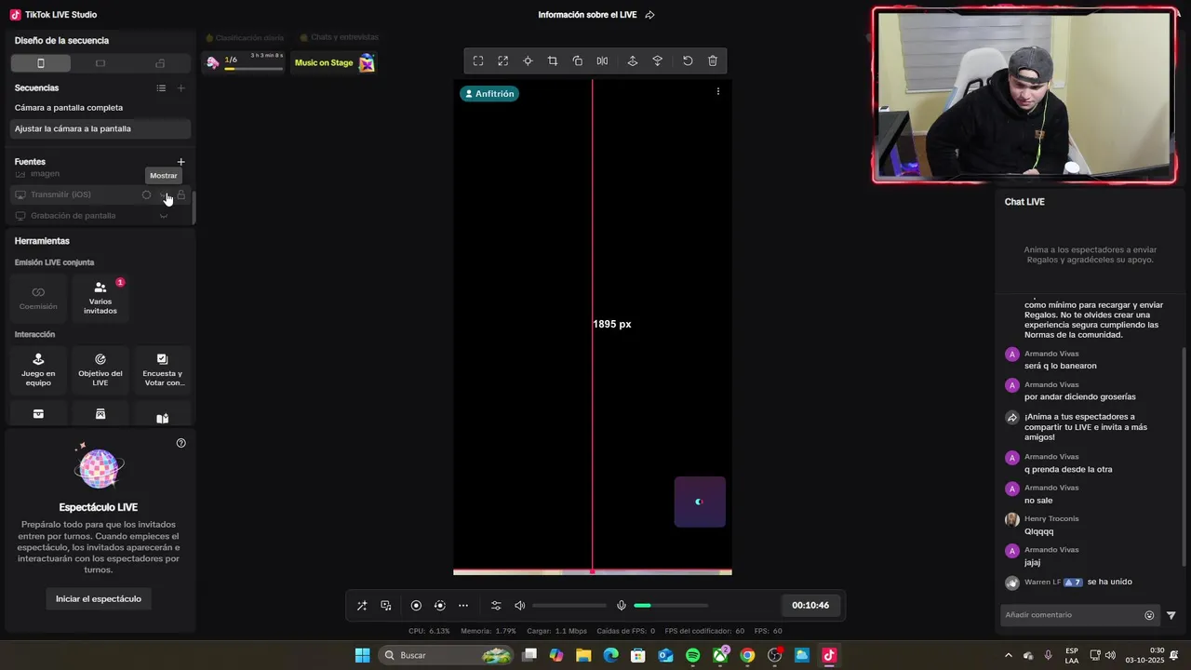
Task: Open Información sobre el LIVE title
Action: coord(587,15)
